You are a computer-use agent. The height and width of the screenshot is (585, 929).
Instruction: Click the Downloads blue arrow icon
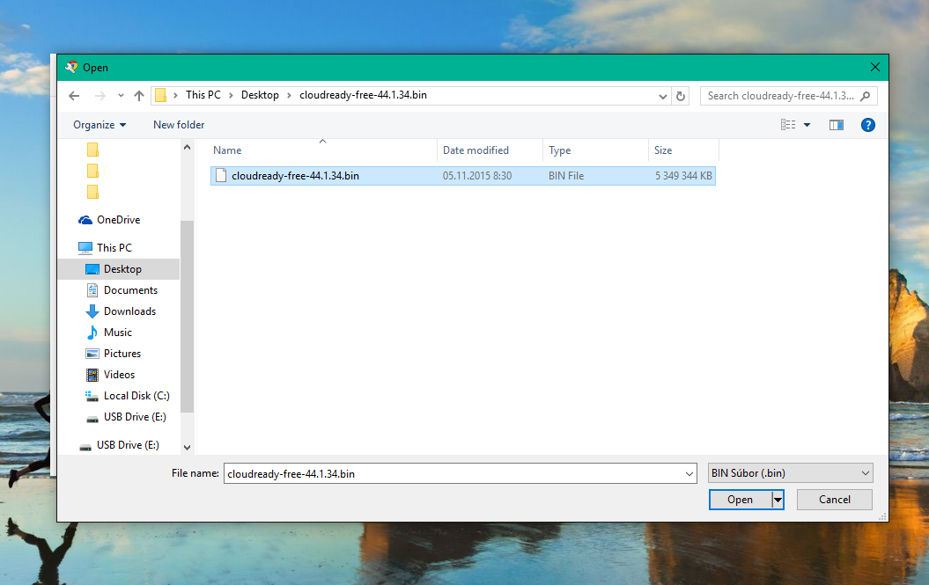click(92, 311)
